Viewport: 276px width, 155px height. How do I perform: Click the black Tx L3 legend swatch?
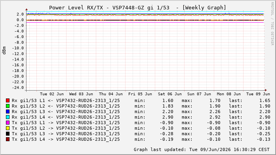(8, 134)
